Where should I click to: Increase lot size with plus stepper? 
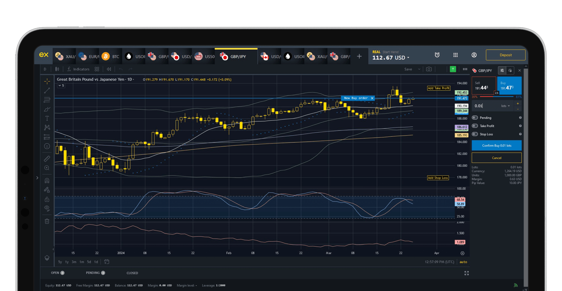(518, 103)
